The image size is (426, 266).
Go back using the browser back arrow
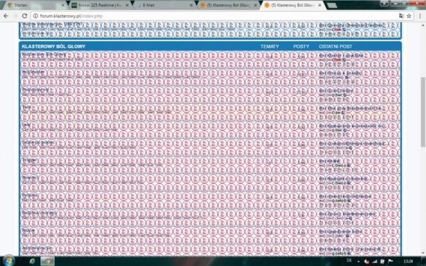pos(6,15)
